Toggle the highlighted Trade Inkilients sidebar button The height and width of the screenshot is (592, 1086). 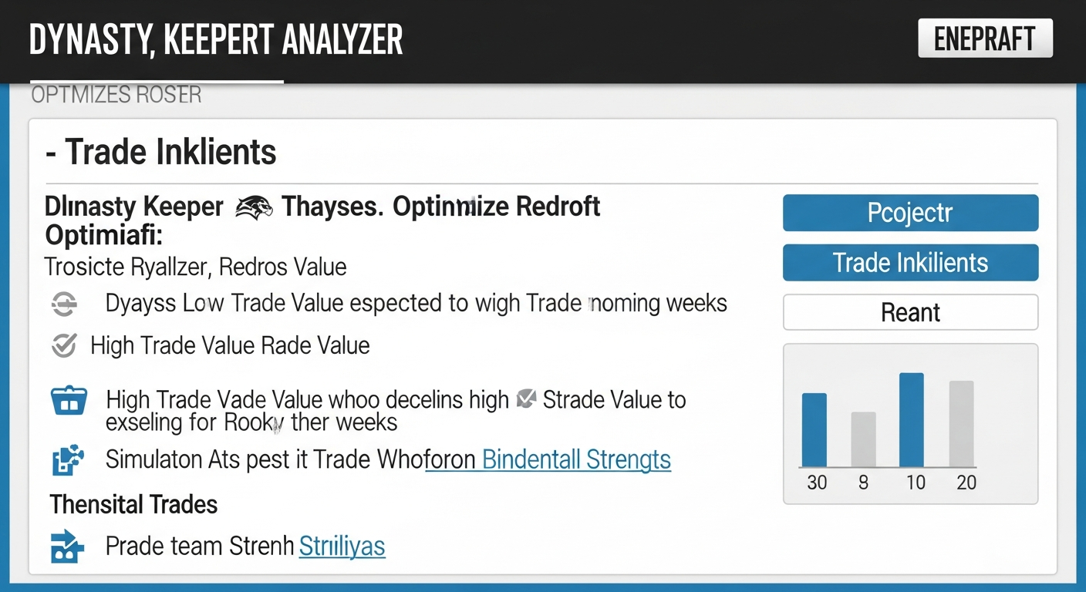910,262
